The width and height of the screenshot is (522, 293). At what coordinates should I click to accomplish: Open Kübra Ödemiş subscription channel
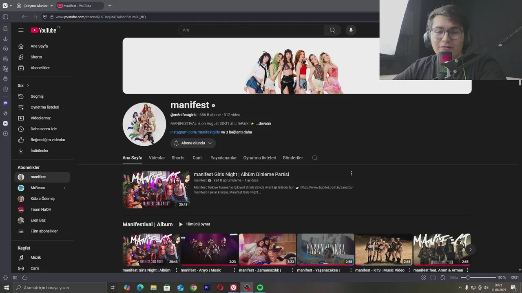pyautogui.click(x=42, y=199)
